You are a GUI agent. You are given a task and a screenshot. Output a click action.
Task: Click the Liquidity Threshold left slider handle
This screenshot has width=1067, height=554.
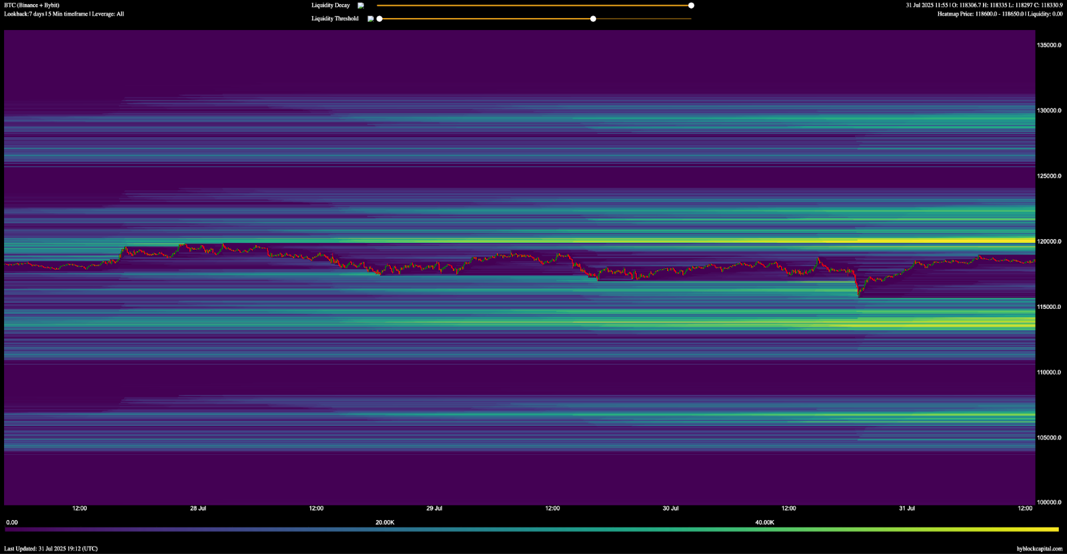pos(379,19)
